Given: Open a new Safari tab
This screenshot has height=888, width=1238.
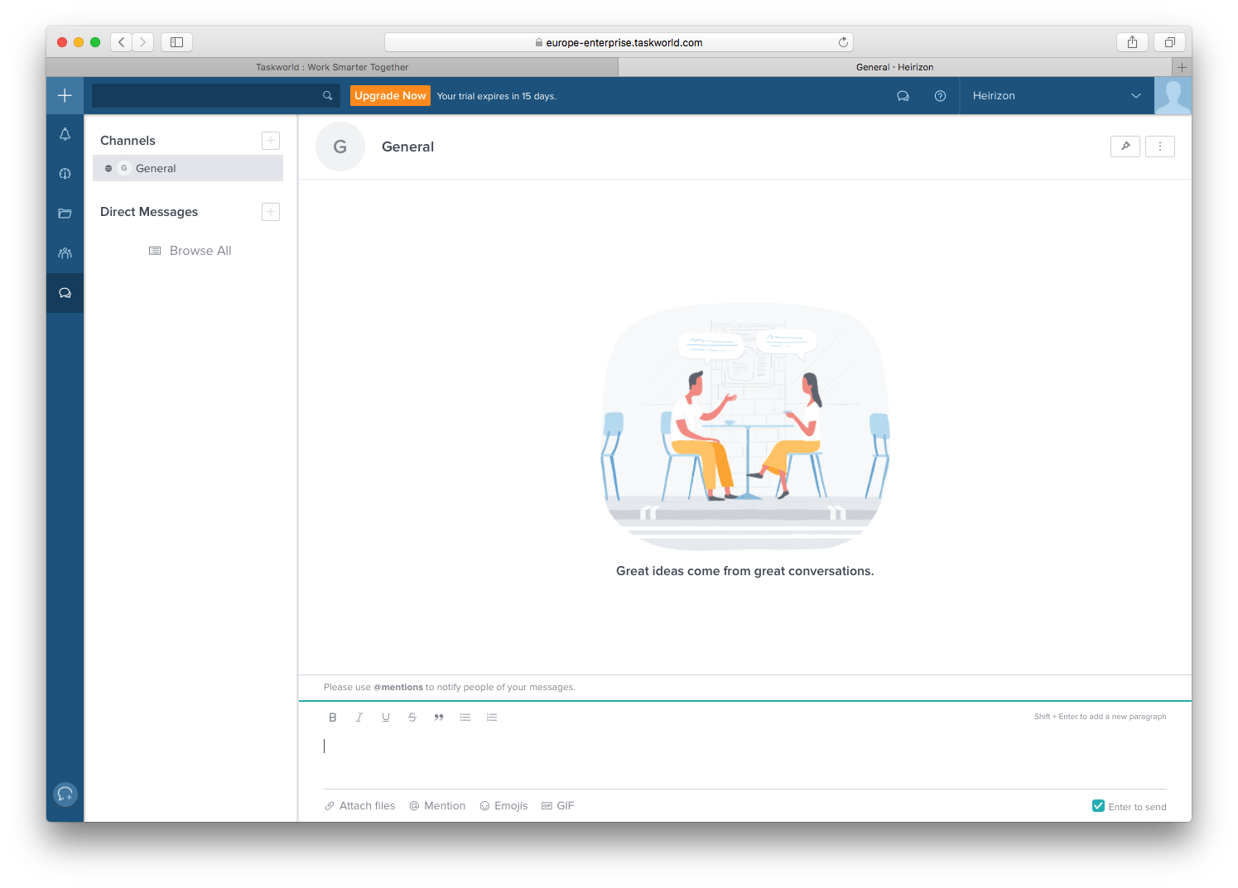Looking at the screenshot, I should click(1182, 67).
